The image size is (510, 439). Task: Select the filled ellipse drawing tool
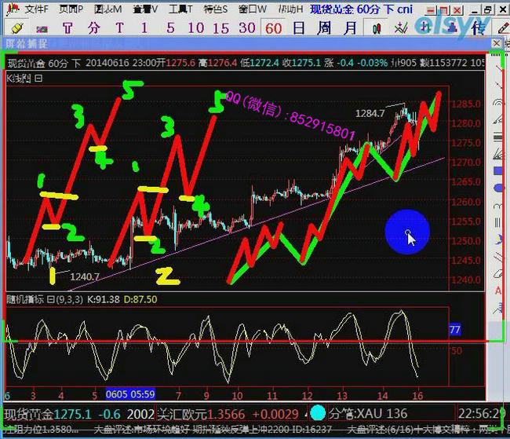pos(498,188)
